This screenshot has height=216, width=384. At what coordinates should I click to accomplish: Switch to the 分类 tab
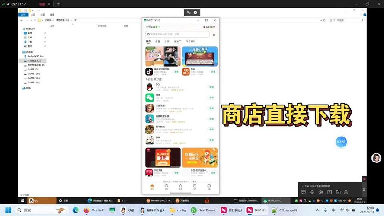coord(167,41)
